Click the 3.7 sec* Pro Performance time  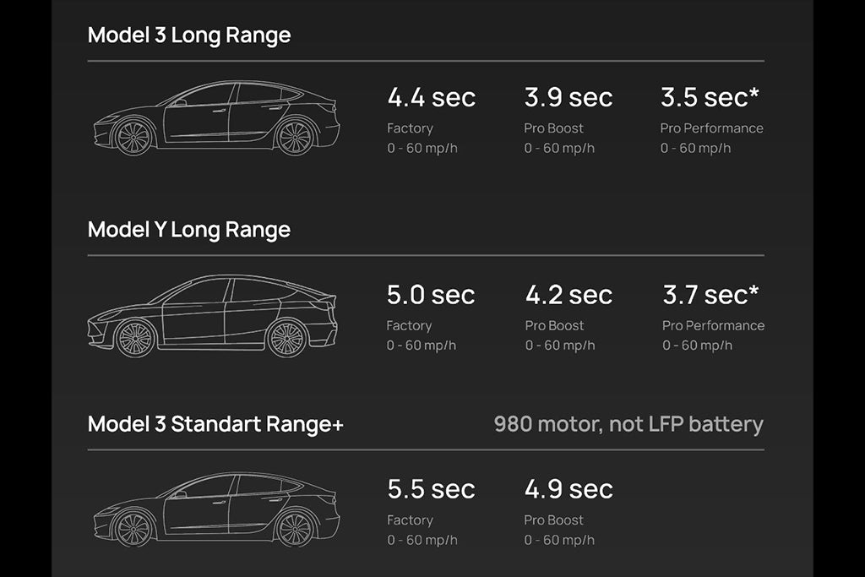710,295
